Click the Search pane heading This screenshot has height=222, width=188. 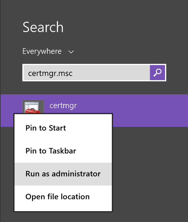43,27
